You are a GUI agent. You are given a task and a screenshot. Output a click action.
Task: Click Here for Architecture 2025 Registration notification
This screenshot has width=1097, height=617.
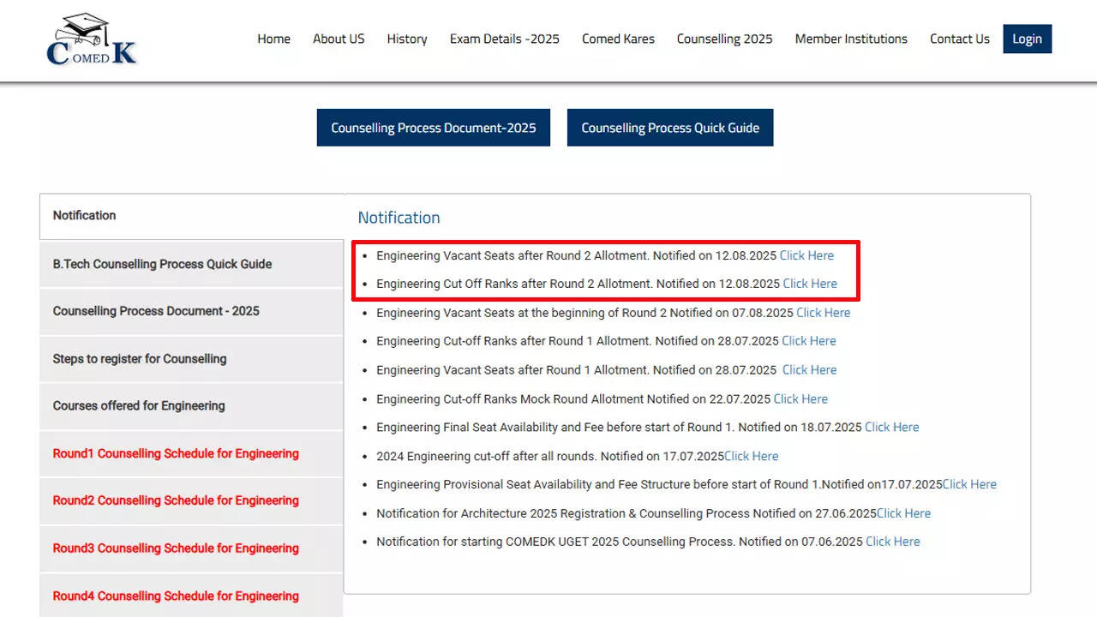pos(903,514)
